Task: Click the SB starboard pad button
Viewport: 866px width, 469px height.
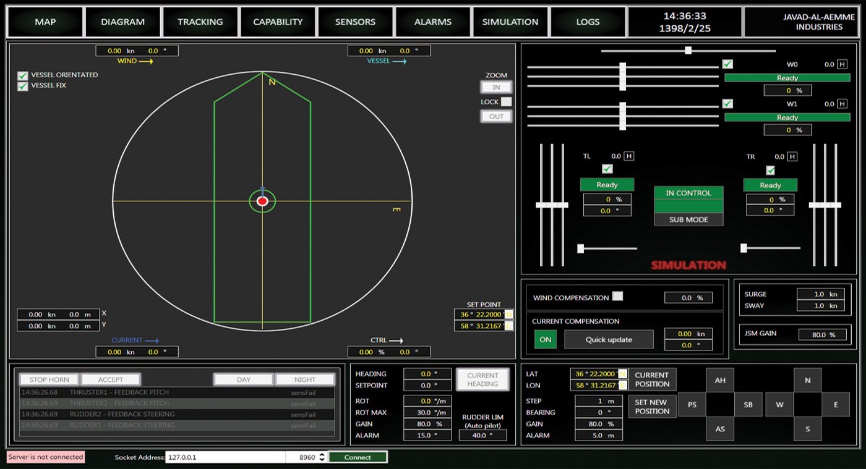Action: [748, 405]
